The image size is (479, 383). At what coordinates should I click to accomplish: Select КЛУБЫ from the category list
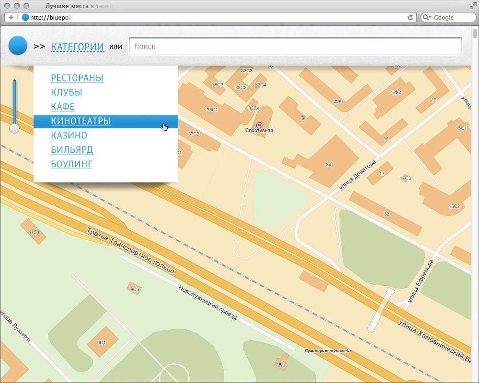point(67,92)
